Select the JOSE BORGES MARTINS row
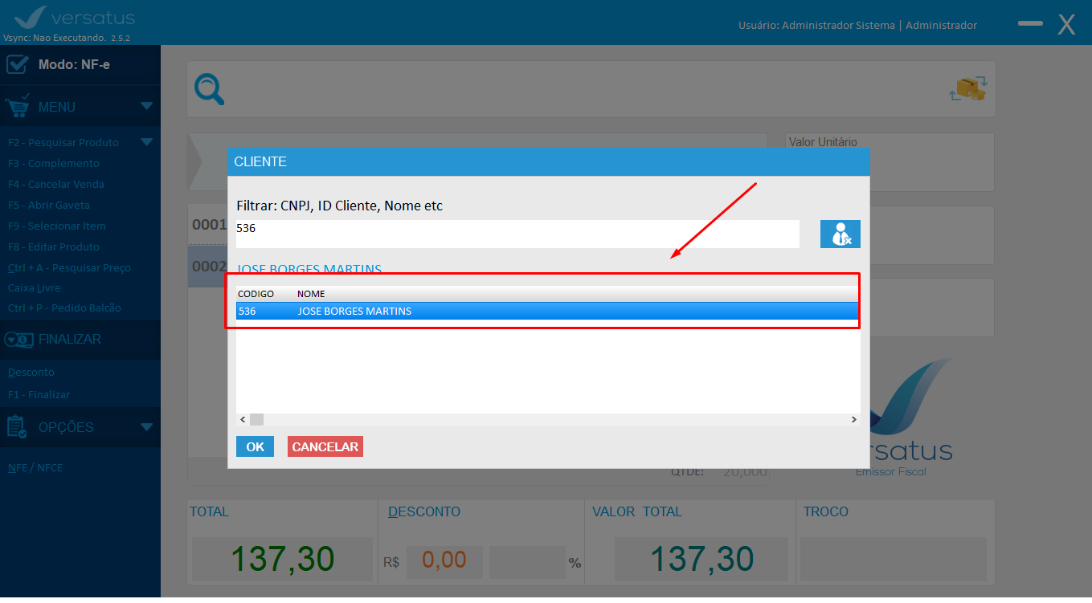 pyautogui.click(x=546, y=311)
